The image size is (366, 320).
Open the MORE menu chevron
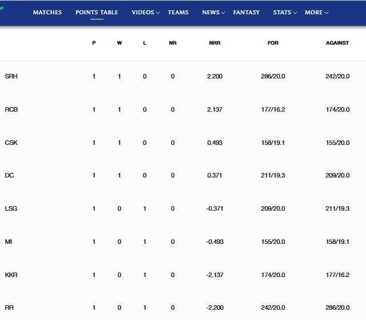(327, 13)
